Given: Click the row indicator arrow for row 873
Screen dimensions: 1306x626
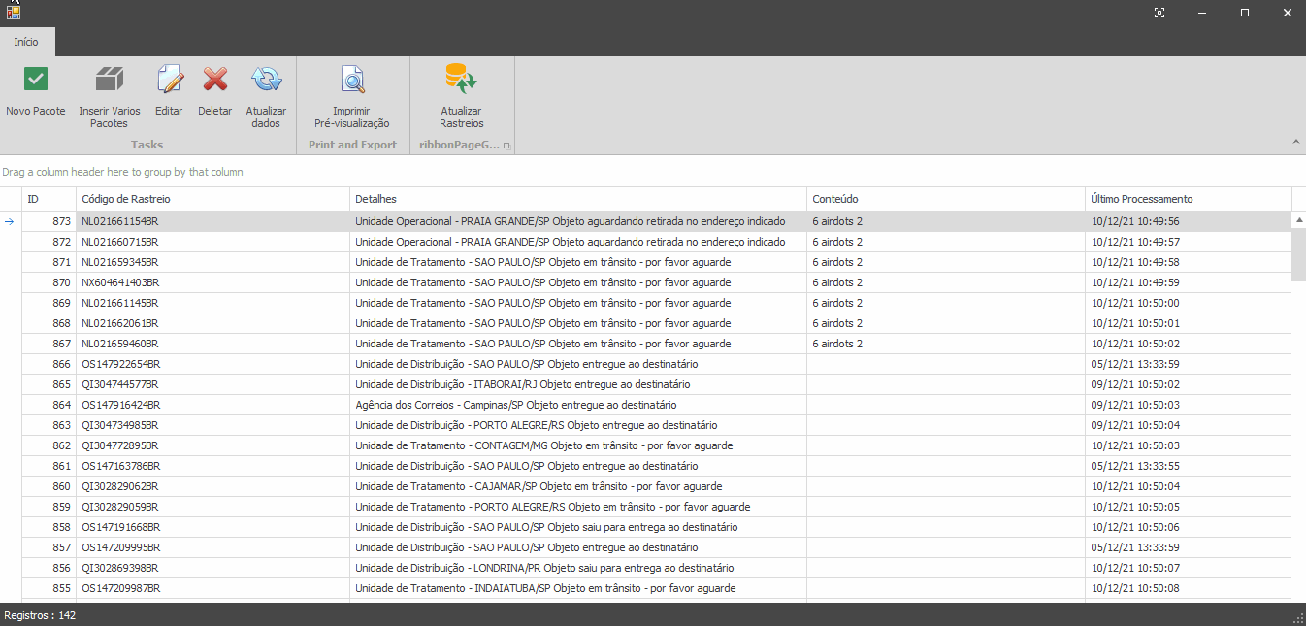Looking at the screenshot, I should (10, 221).
